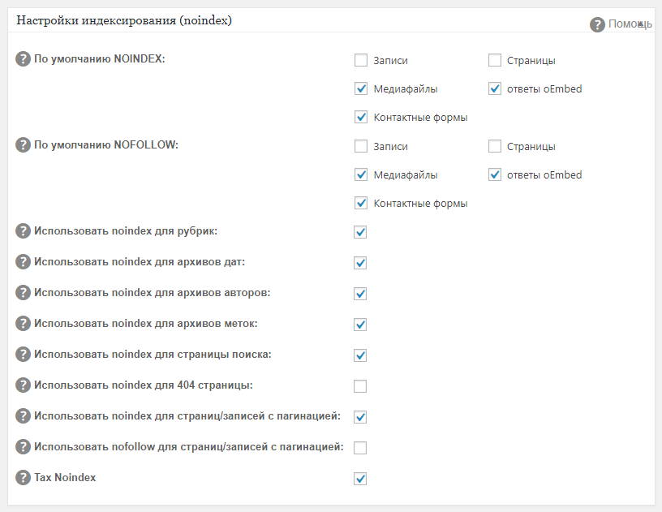The image size is (662, 512).
Task: Open help icon next to Tax Noindex
Action: (24, 478)
